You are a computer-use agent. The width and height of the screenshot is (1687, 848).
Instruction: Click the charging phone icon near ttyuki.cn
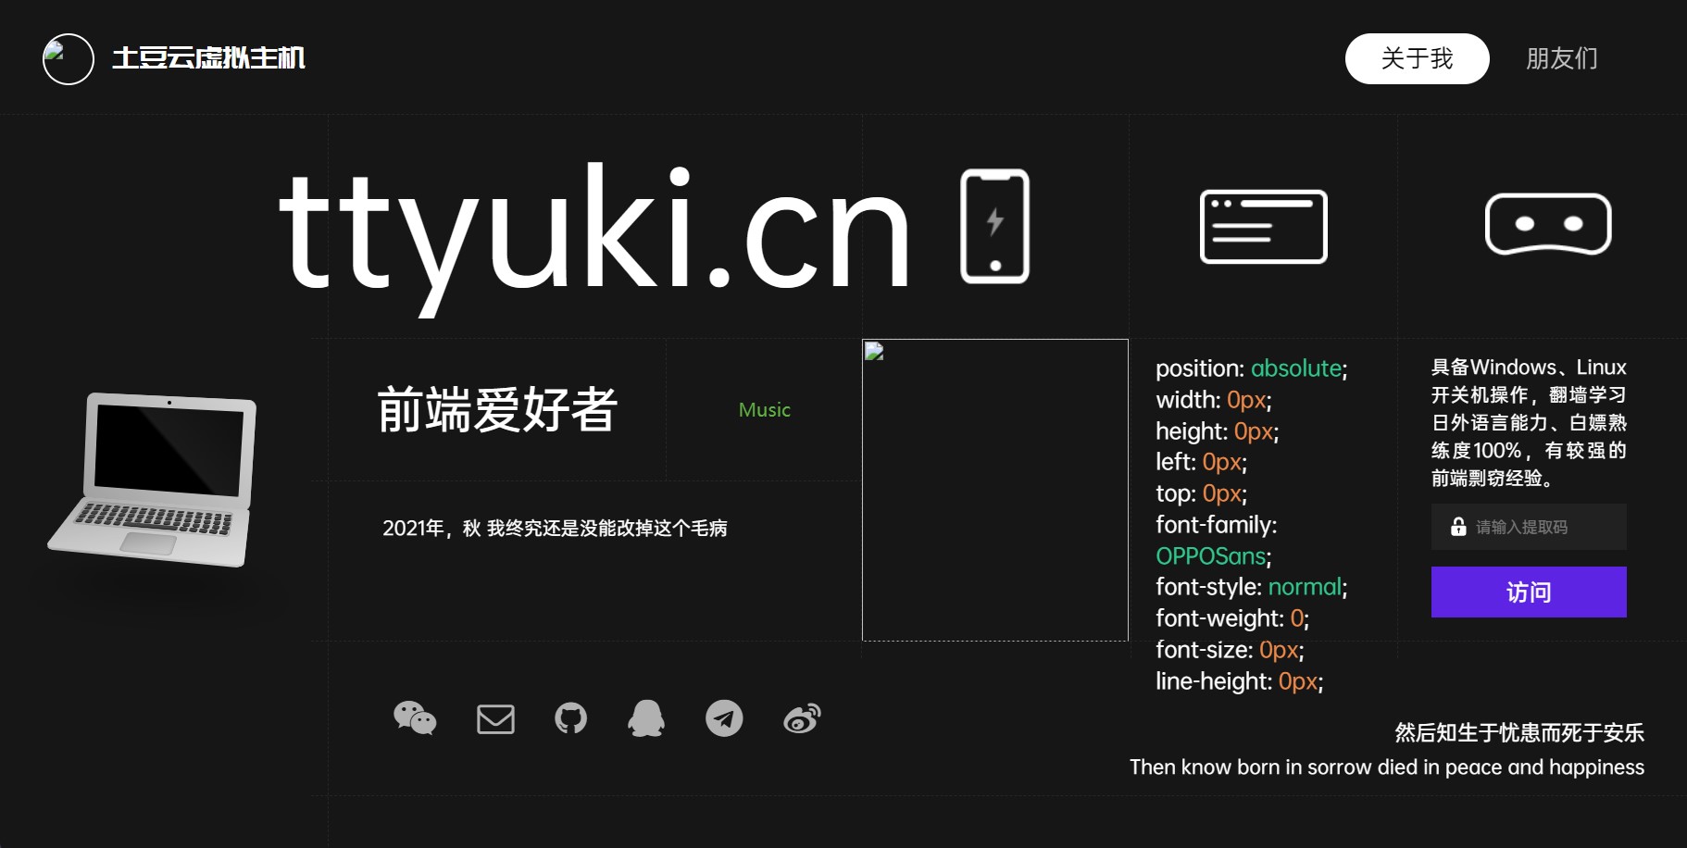click(995, 225)
